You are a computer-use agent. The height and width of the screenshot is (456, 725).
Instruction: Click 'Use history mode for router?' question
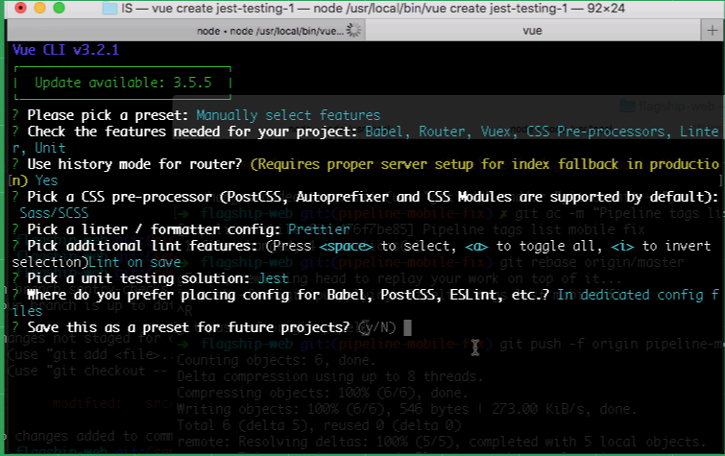point(134,164)
